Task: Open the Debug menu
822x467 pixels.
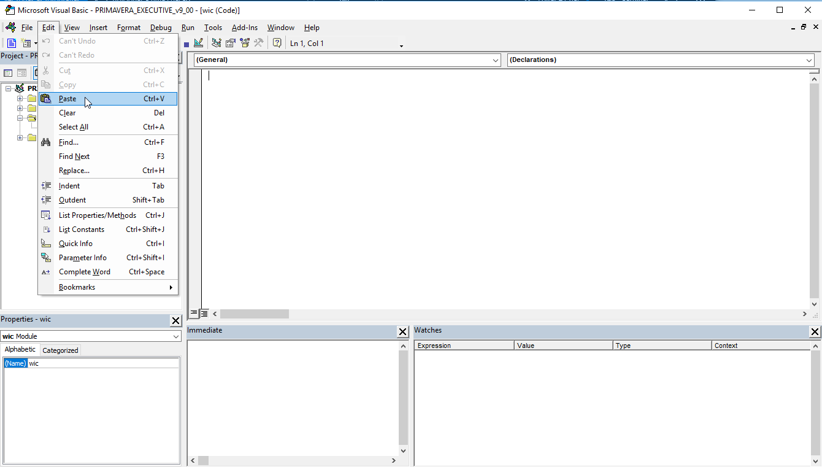Action: (161, 28)
